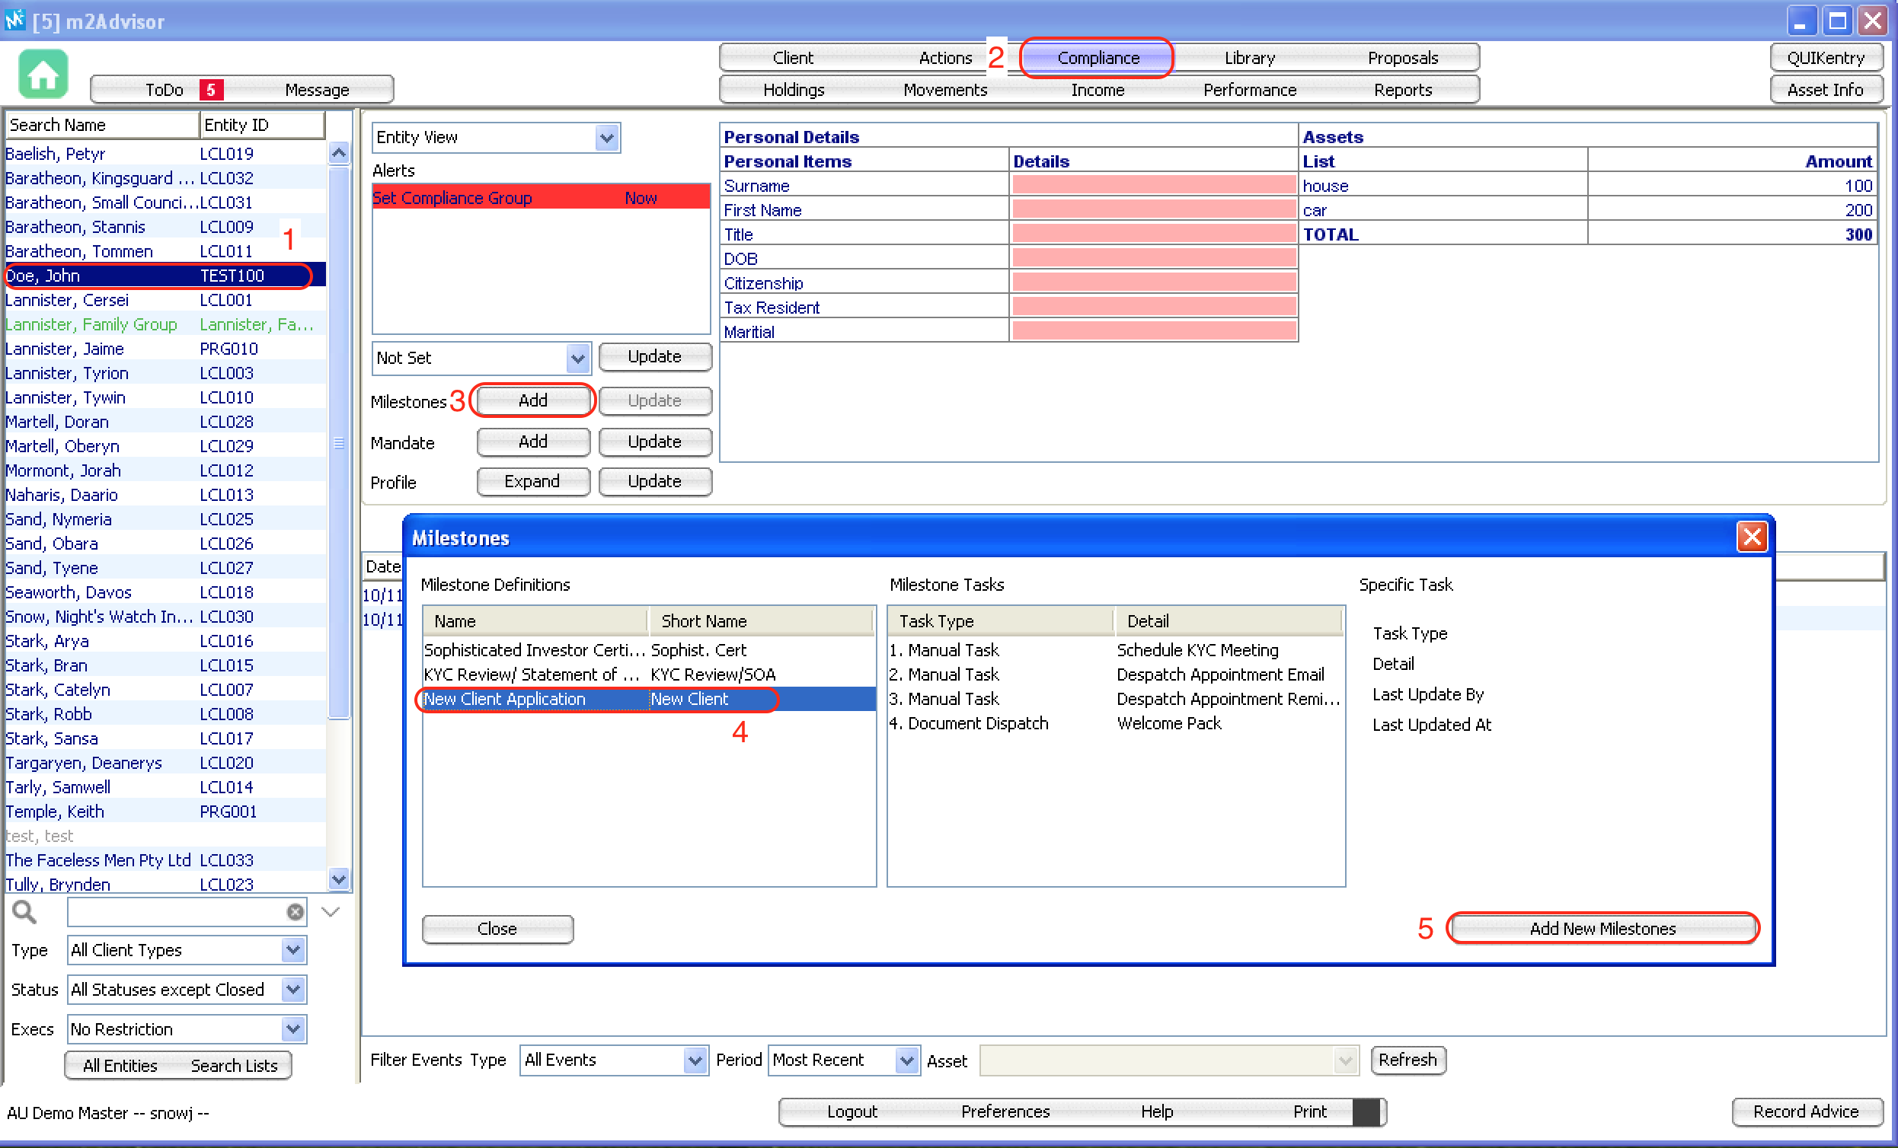This screenshot has height=1148, width=1898.
Task: Click the green home icon
Action: tap(43, 74)
